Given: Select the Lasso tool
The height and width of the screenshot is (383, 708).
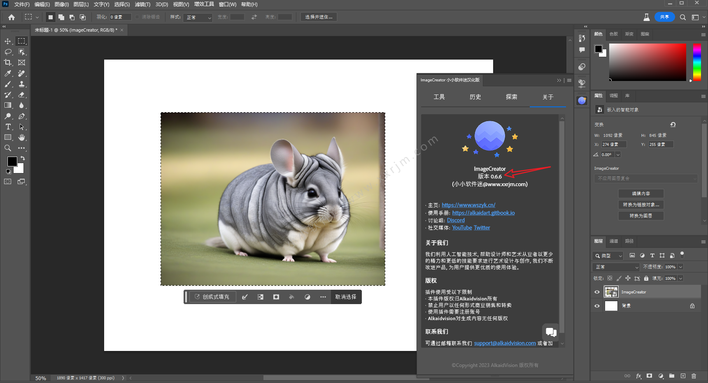Looking at the screenshot, I should (x=8, y=52).
